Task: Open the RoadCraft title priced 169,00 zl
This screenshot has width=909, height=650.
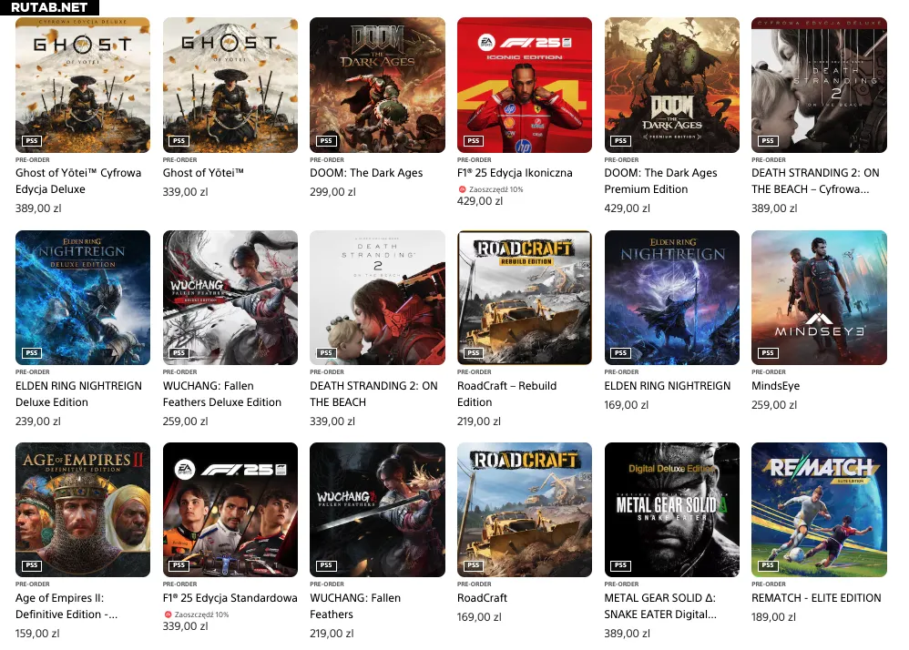Action: tap(482, 598)
